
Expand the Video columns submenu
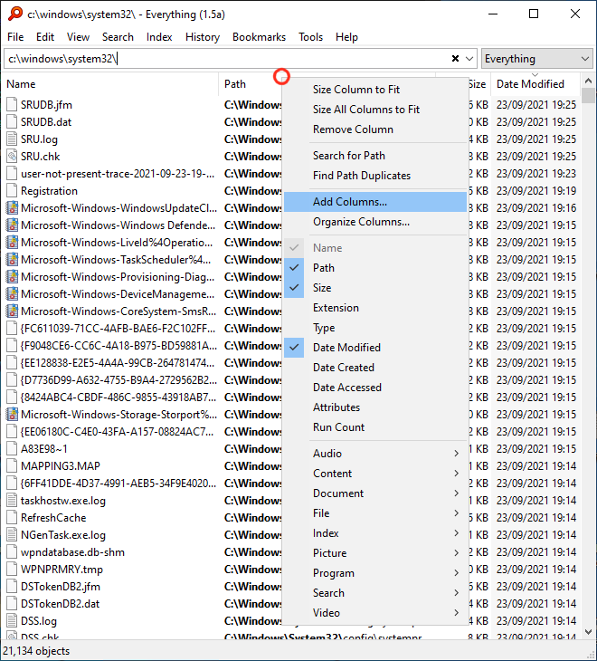click(375, 613)
